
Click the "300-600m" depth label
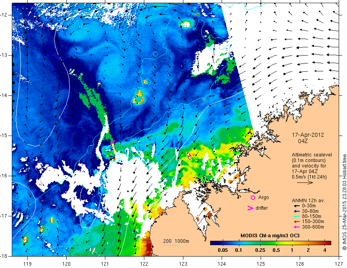(x=313, y=227)
